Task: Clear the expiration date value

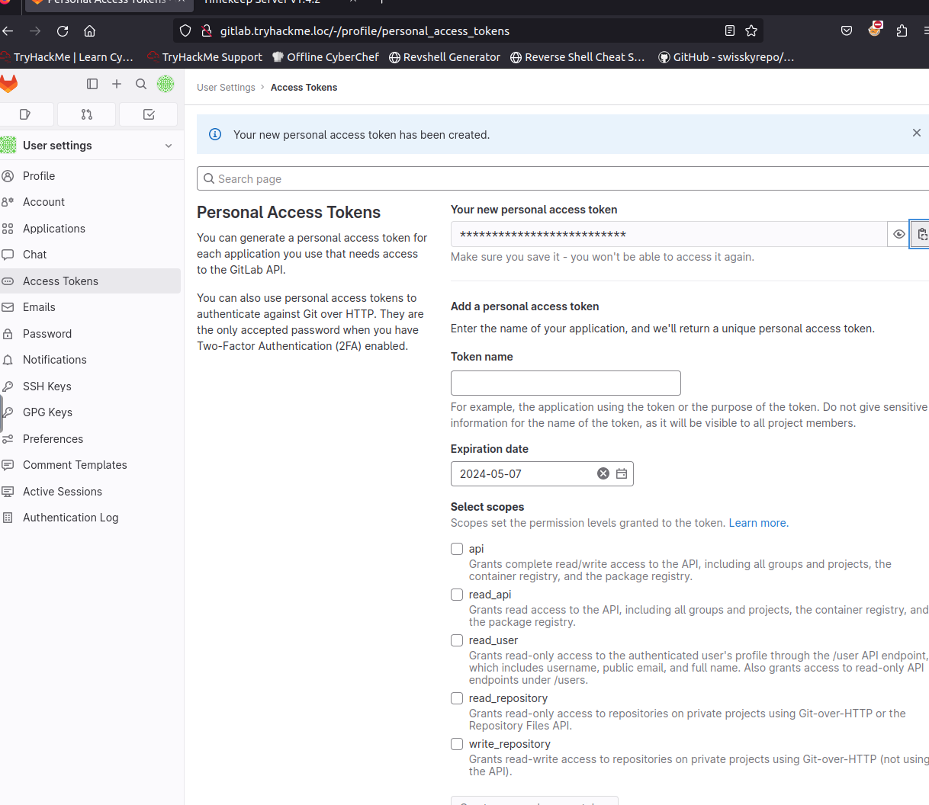Action: pos(603,473)
